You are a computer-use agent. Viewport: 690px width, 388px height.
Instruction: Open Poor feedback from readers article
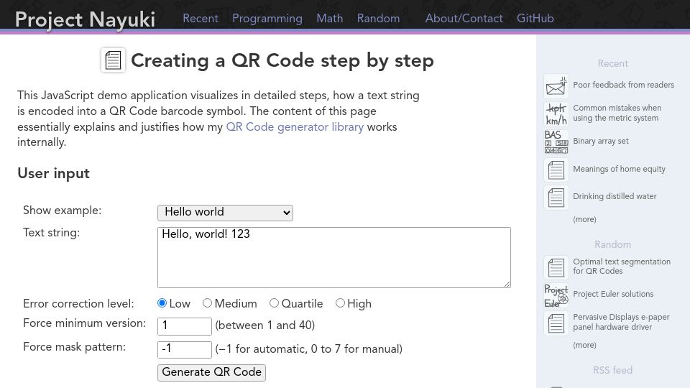(623, 85)
